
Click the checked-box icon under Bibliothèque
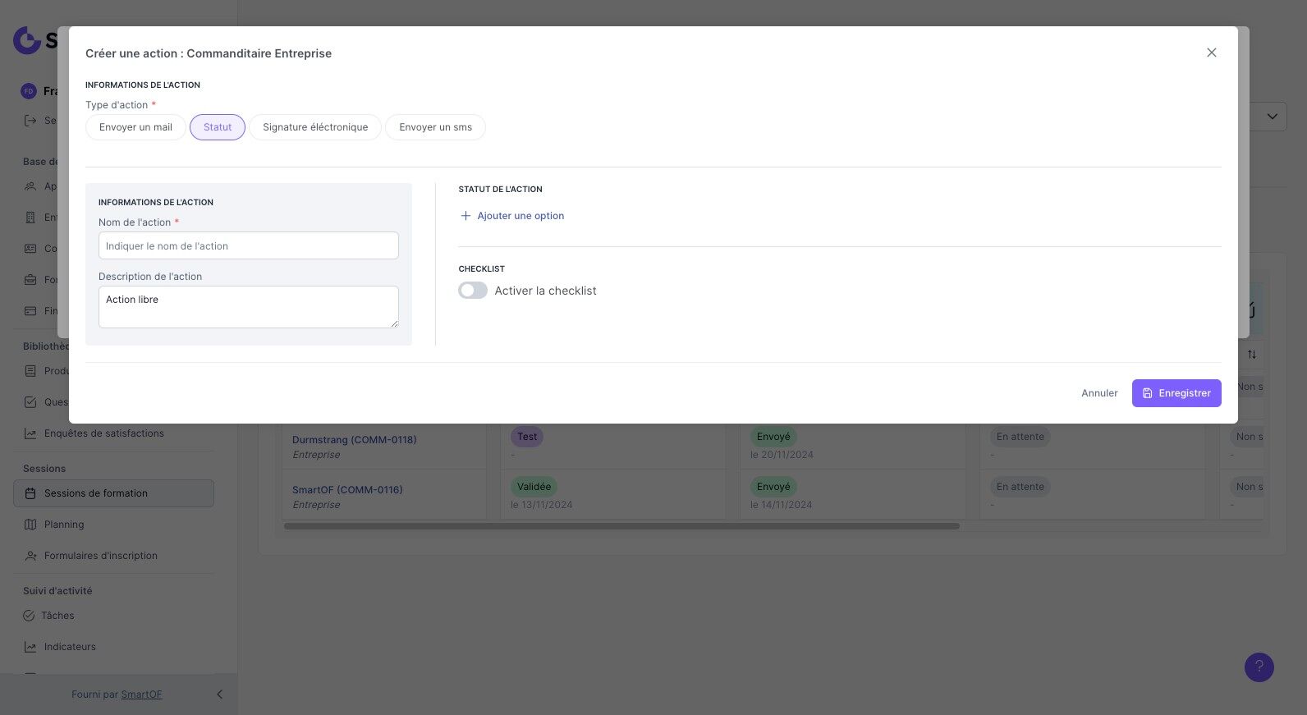point(30,402)
